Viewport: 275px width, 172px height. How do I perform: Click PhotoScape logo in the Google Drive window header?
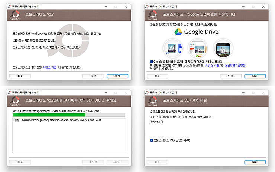click(x=152, y=15)
